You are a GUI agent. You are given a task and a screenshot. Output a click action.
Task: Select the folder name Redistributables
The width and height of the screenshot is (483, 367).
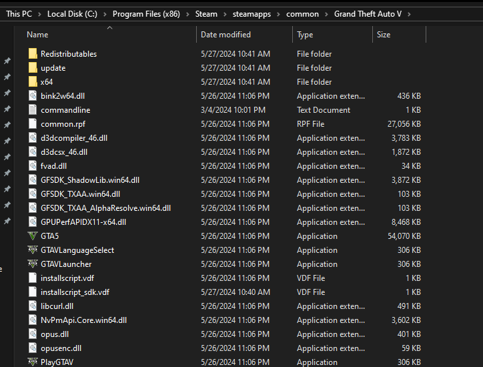pyautogui.click(x=69, y=54)
